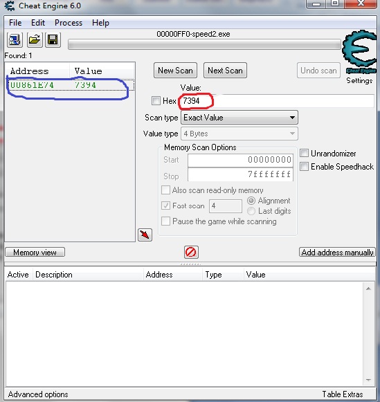Click the Stop address field
The height and width of the screenshot is (402, 380).
(x=240, y=174)
